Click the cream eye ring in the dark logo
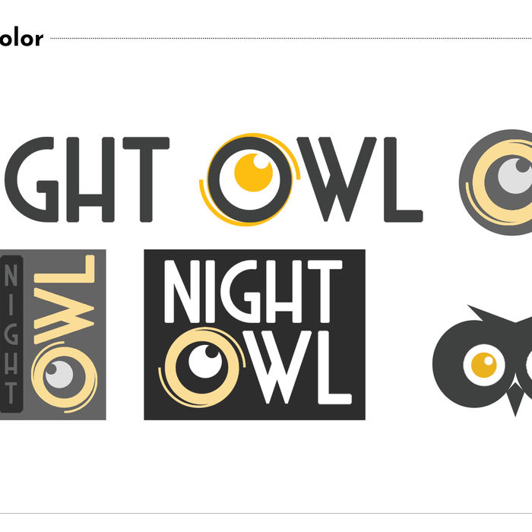532x532 pixels. 203,367
